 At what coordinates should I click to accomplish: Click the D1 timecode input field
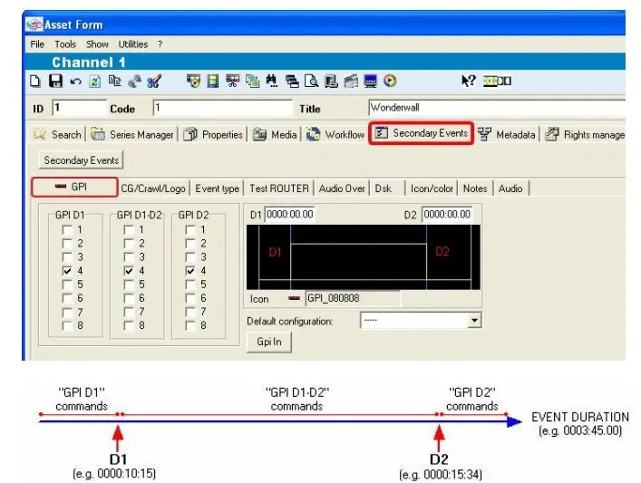pos(289,215)
